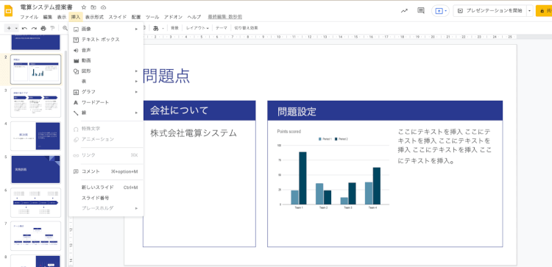Select slide 2 thumbnail in filmstrip
The height and width of the screenshot is (267, 552).
(35, 69)
